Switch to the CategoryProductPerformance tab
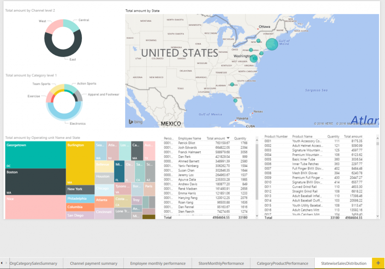This screenshot has height=269, width=385. click(282, 263)
